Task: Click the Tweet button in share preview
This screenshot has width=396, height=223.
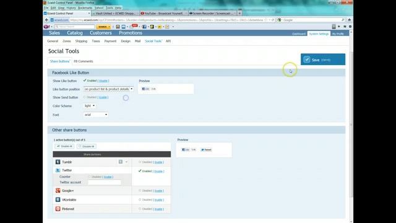Action: (x=206, y=150)
